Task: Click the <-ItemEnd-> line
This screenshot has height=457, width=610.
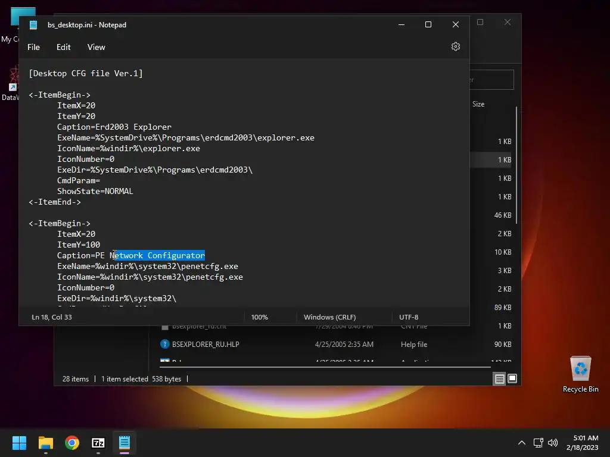Action: pos(54,202)
